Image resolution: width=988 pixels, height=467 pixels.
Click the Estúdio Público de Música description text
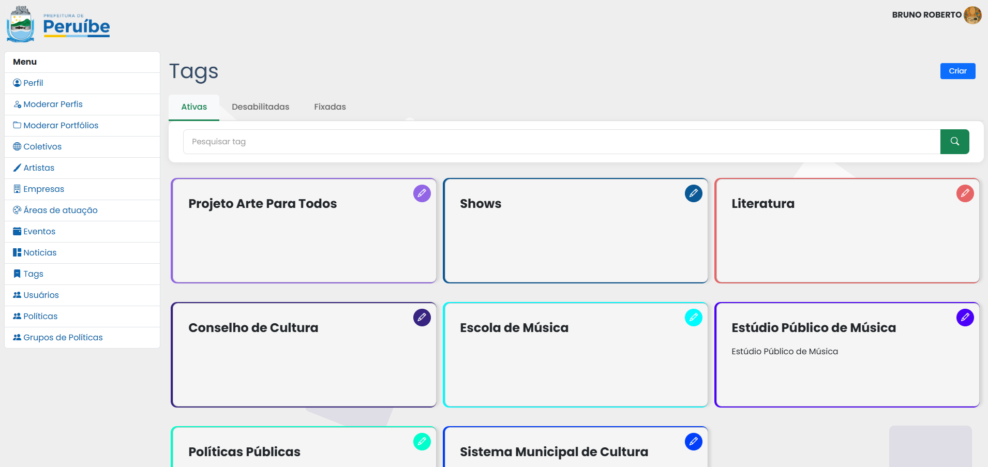pyautogui.click(x=785, y=352)
